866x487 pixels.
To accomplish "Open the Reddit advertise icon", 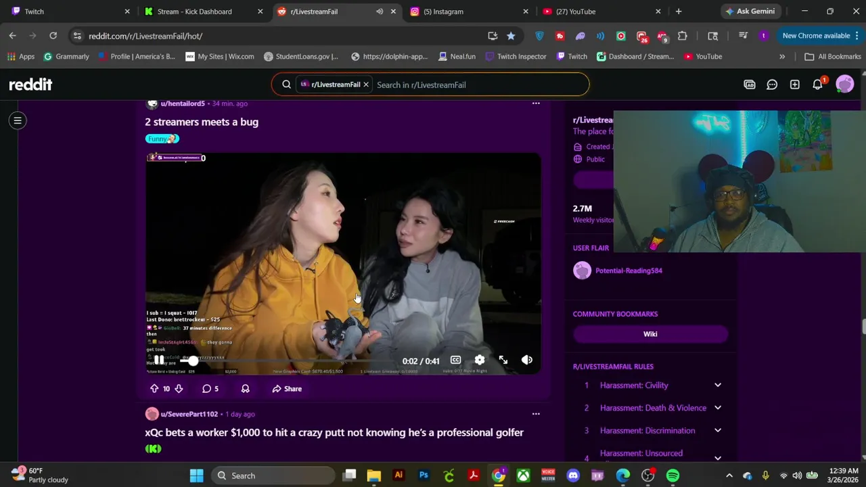I will pyautogui.click(x=750, y=85).
